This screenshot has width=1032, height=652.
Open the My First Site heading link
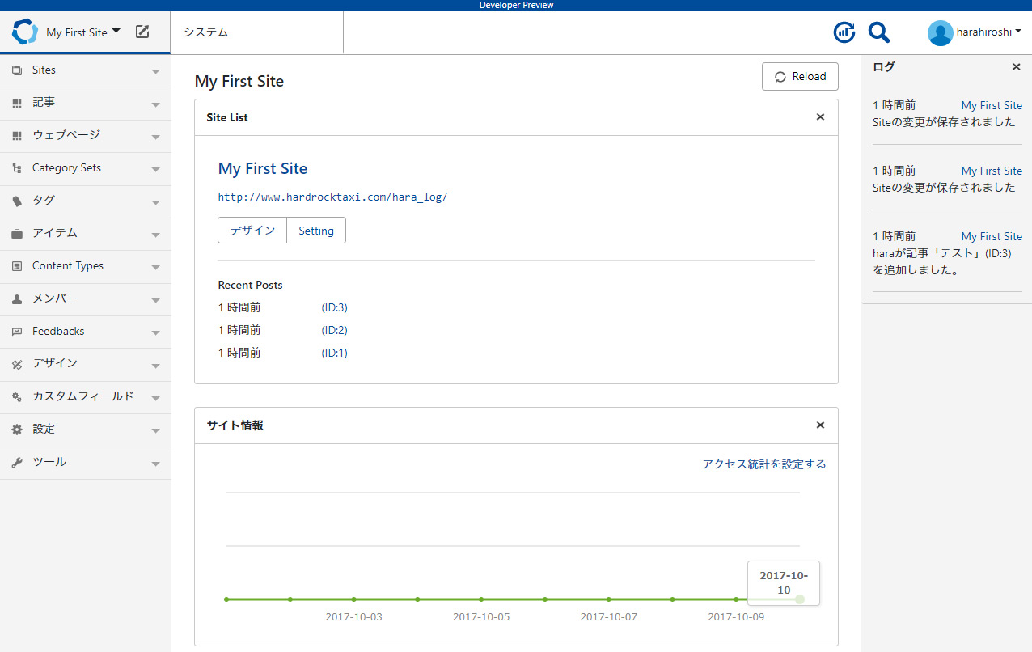click(263, 169)
